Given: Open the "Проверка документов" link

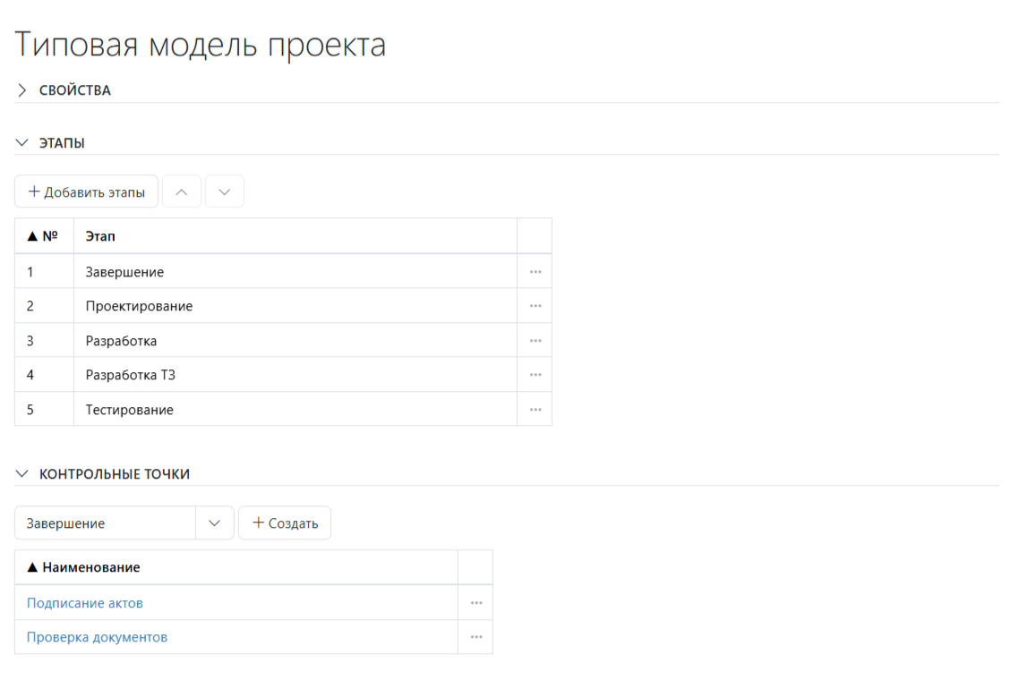Looking at the screenshot, I should pos(93,636).
